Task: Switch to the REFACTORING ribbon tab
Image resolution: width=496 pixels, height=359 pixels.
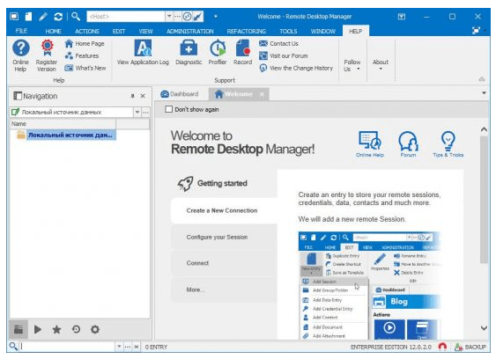Action: click(246, 31)
